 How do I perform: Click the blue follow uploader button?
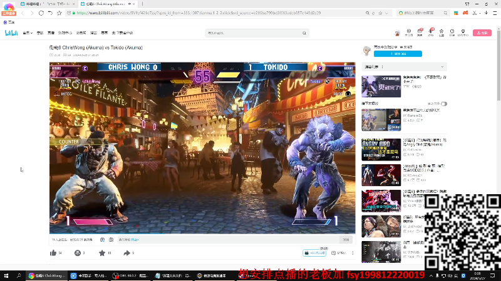tap(398, 54)
